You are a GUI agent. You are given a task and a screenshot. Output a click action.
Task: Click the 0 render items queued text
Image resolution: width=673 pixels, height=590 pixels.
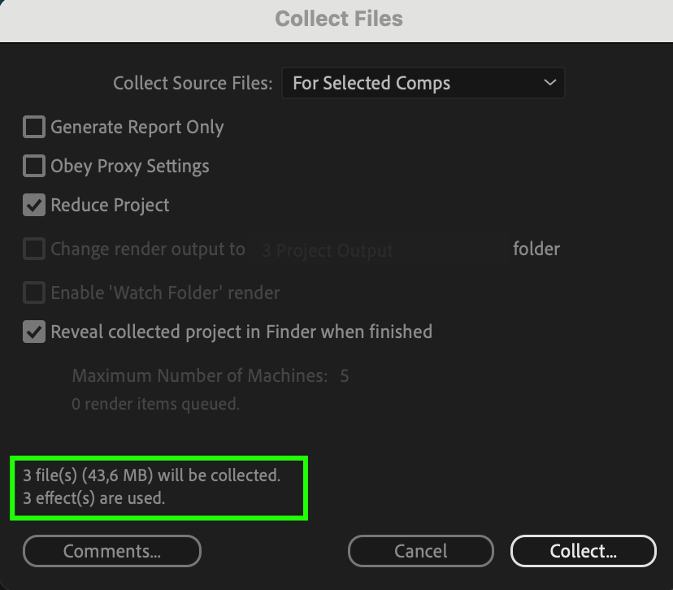(x=155, y=403)
